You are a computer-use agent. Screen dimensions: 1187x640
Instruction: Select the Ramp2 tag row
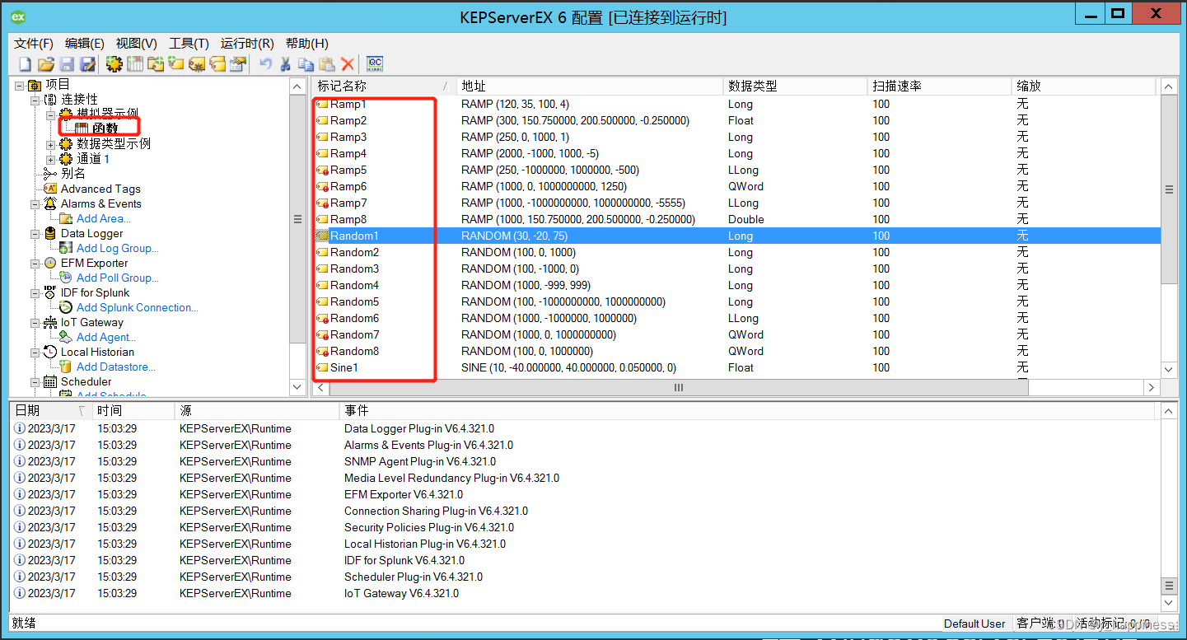pyautogui.click(x=737, y=120)
